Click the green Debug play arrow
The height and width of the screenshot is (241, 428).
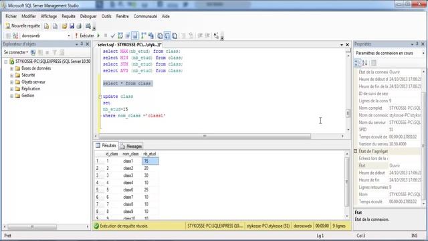tap(98, 35)
